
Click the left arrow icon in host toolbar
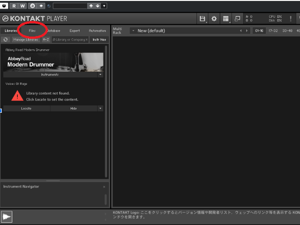[41, 6]
